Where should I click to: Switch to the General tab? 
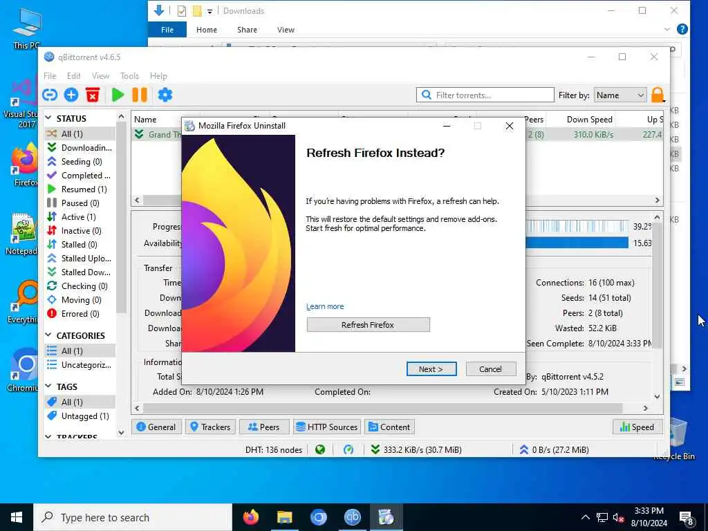[156, 427]
